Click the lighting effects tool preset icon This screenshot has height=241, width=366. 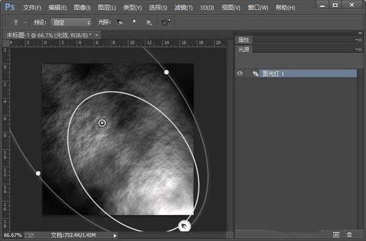tap(16, 23)
